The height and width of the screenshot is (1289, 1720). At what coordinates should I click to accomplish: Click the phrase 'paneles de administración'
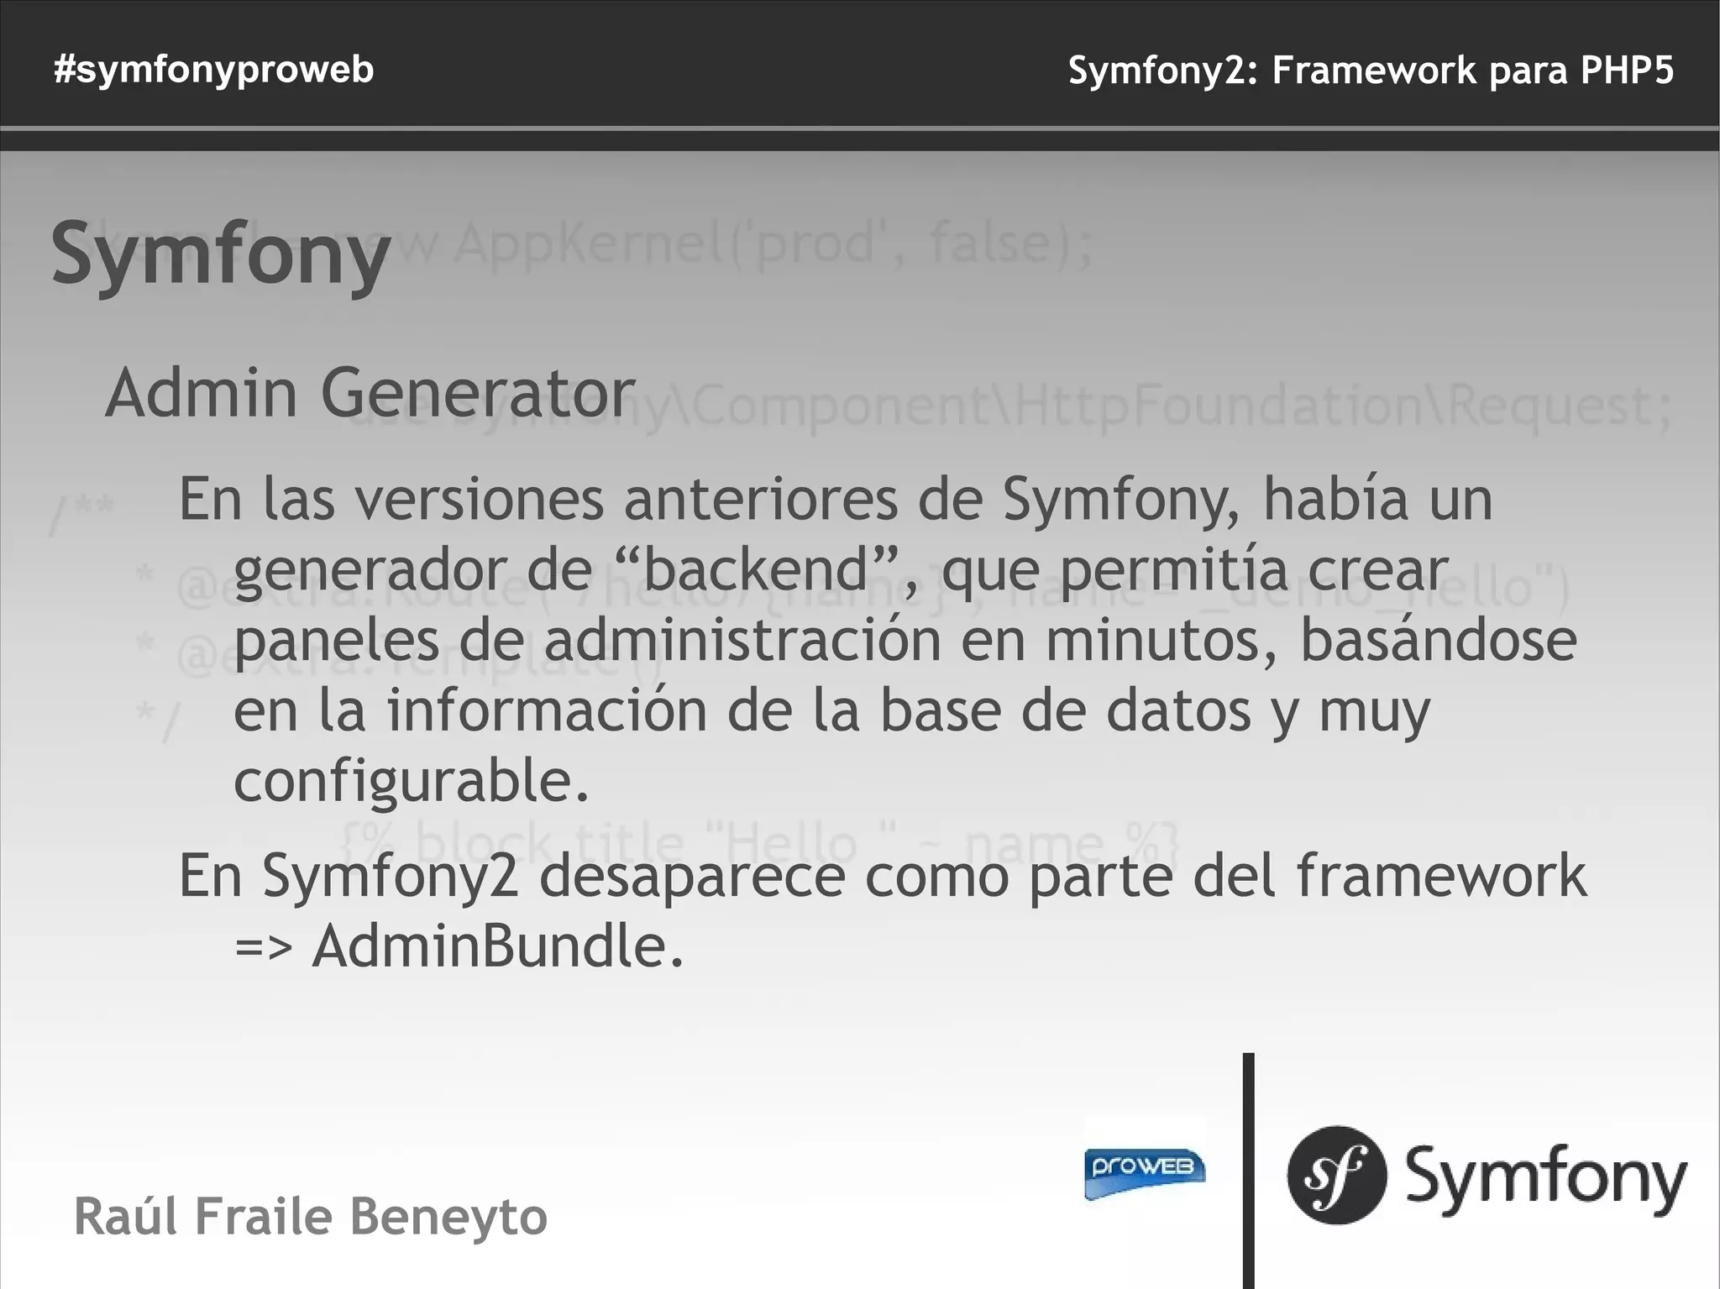[x=587, y=640]
